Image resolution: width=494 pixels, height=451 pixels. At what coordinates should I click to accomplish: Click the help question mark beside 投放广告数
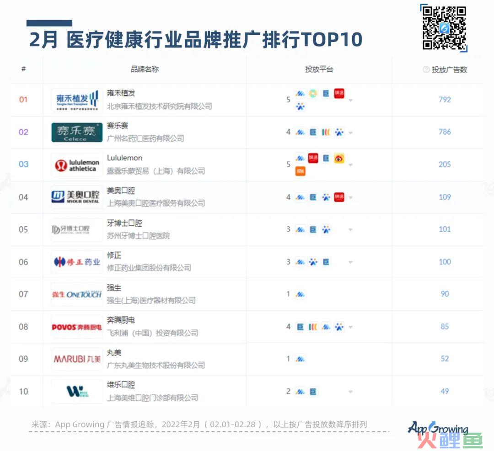click(x=426, y=69)
